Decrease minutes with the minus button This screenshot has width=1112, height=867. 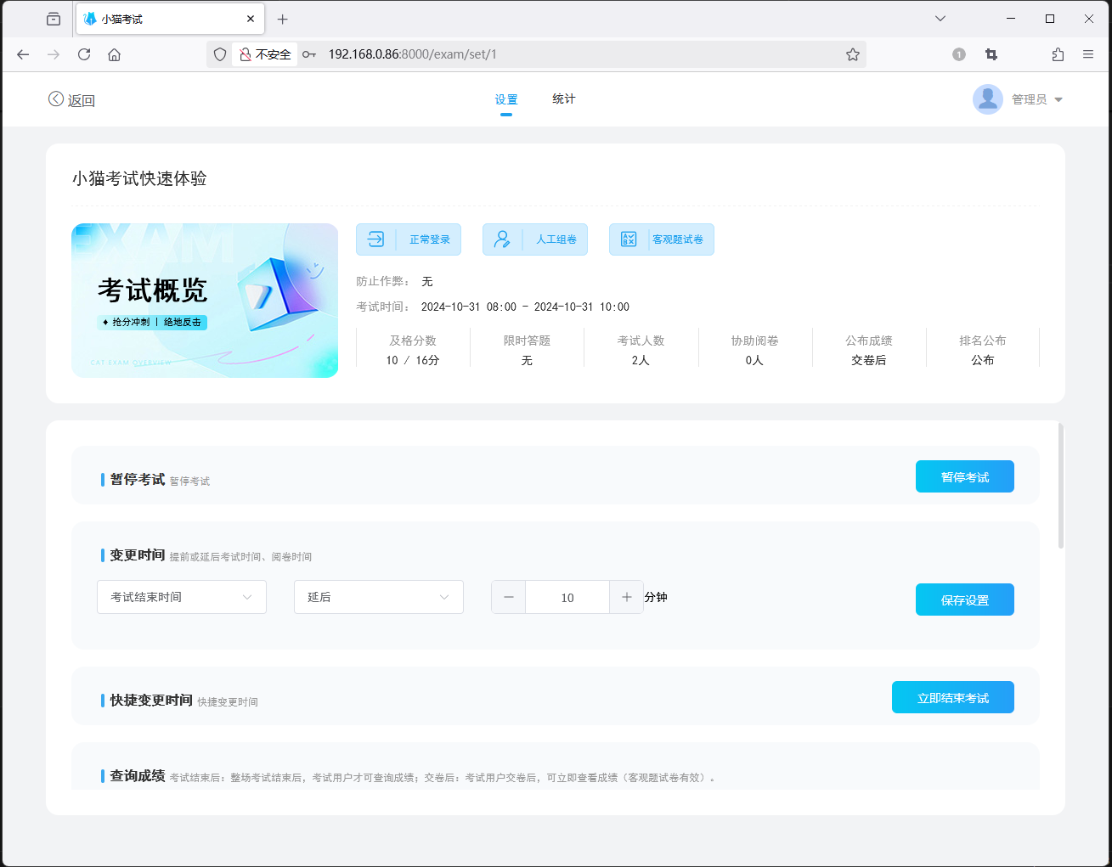(x=509, y=597)
